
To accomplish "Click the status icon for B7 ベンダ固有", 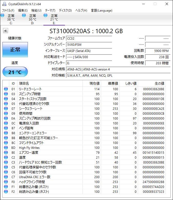I will pos(6,128).
